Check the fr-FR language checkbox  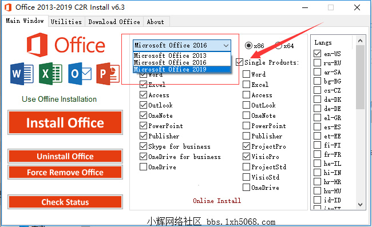coord(317,154)
